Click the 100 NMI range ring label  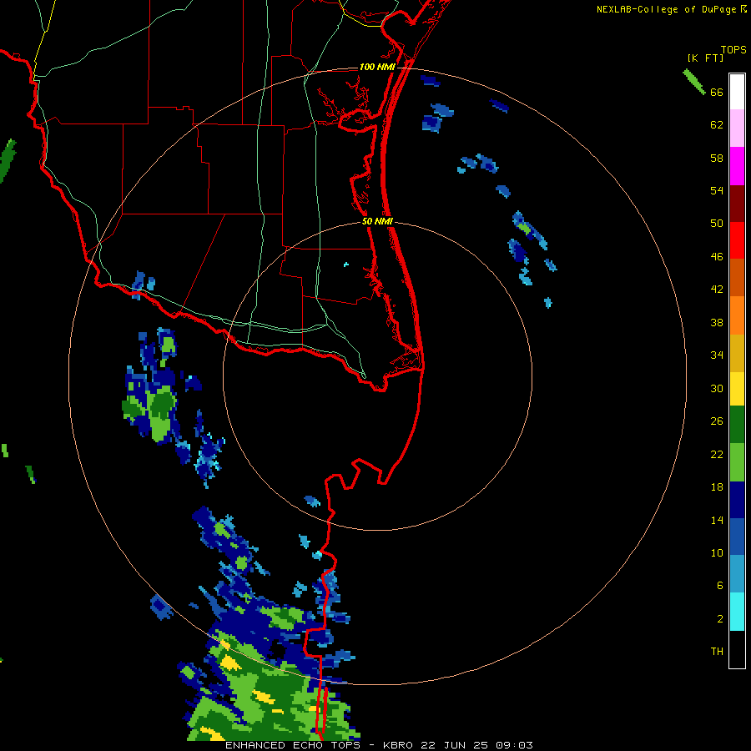(377, 67)
